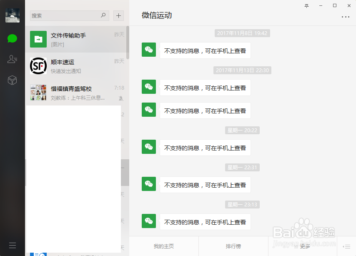Click the 微信运动 chat title
The width and height of the screenshot is (356, 256).
[157, 15]
